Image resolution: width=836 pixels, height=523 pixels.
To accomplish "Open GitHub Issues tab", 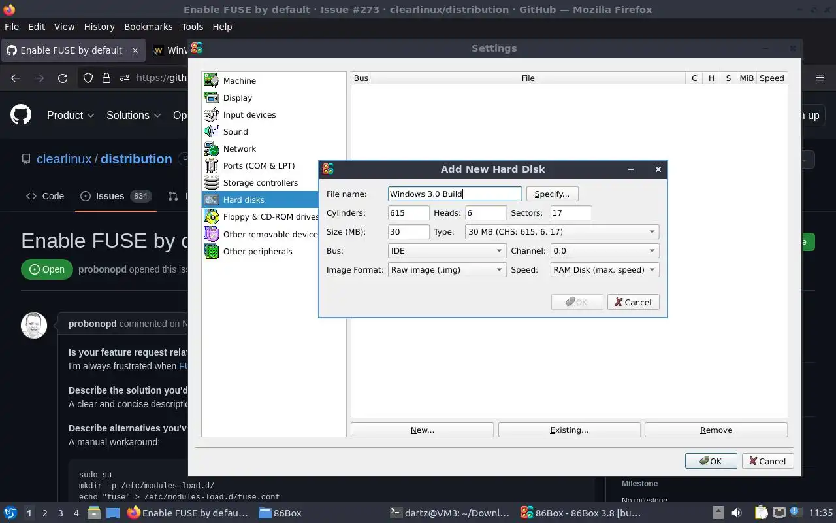I will point(116,196).
